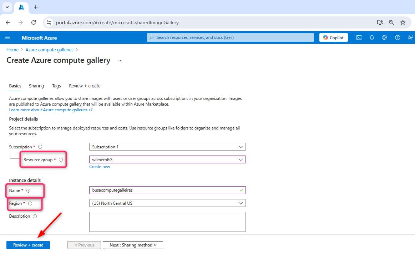The height and width of the screenshot is (254, 415).
Task: Open portal settings gear
Action: tap(385, 37)
